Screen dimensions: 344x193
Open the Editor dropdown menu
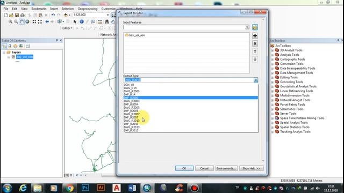(x=67, y=28)
